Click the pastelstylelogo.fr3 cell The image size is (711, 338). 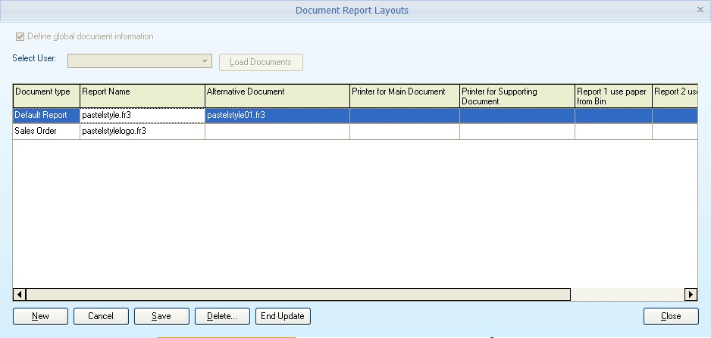[142, 131]
